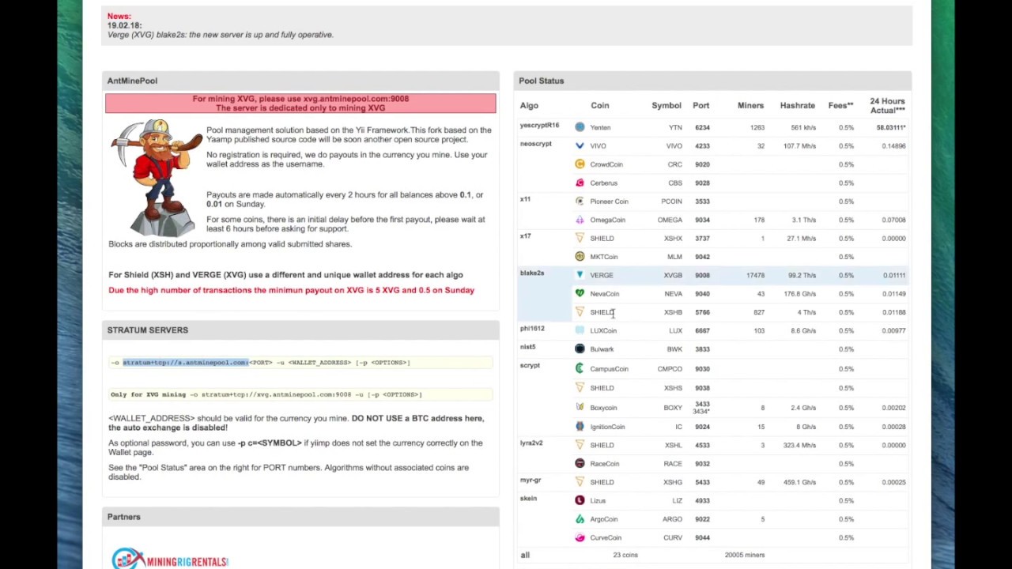Click the Boxycoin icon
This screenshot has width=1012, height=569.
(580, 408)
